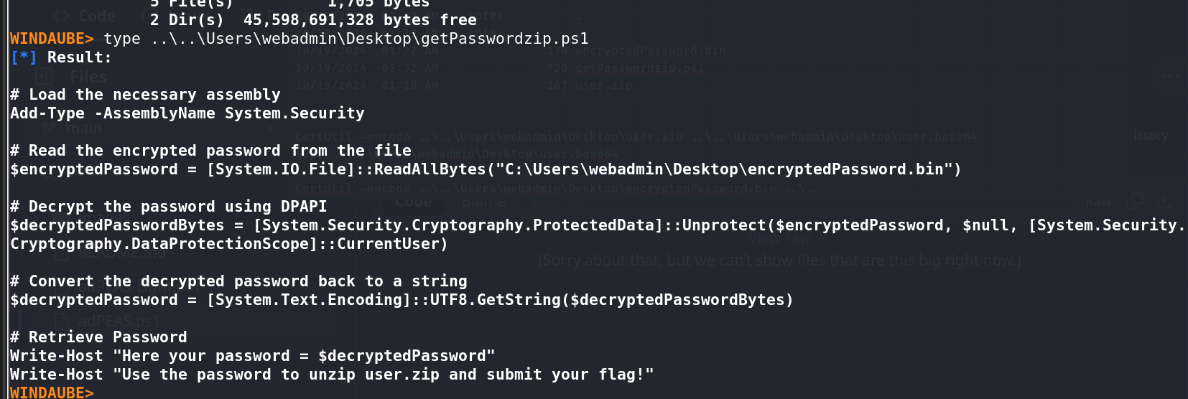The width and height of the screenshot is (1188, 399).
Task: Click the Files panel sidebar icon
Action: 44,76
